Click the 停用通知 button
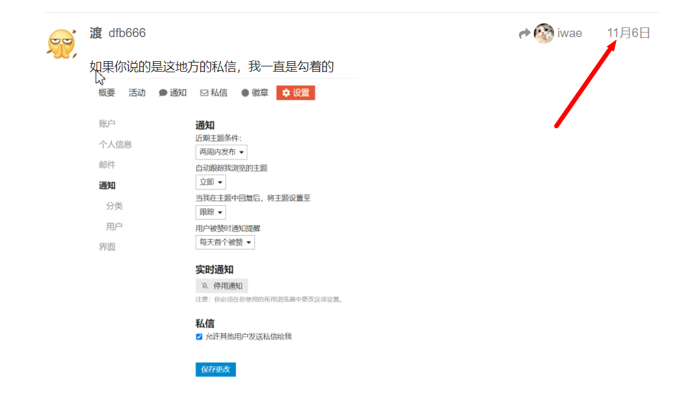The height and width of the screenshot is (418, 690). pyautogui.click(x=222, y=286)
